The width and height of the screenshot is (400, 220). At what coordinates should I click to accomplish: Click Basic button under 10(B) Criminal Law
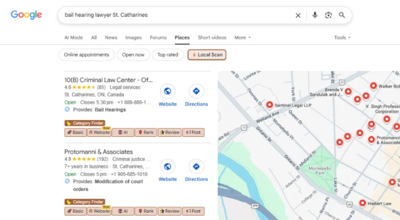click(76, 133)
